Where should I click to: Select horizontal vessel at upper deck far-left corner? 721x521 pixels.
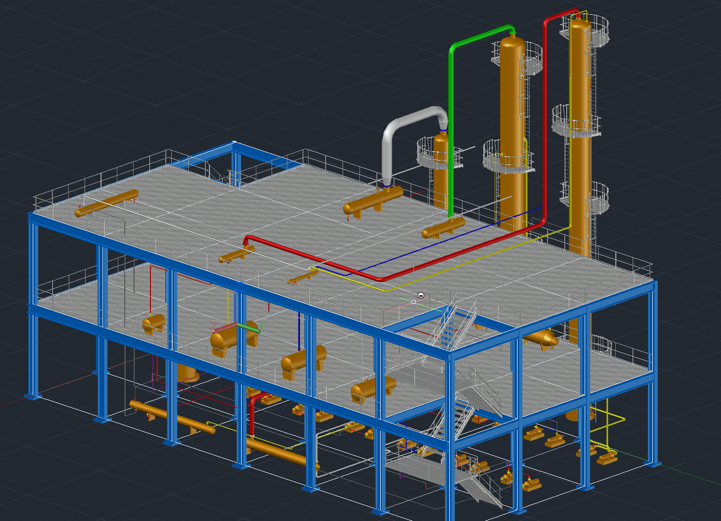coord(106,203)
